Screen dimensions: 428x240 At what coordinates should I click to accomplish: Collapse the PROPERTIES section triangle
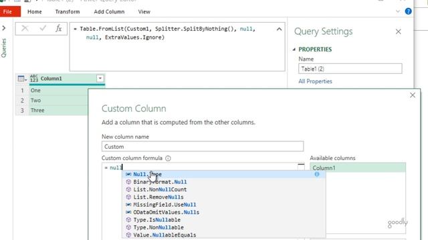point(294,49)
